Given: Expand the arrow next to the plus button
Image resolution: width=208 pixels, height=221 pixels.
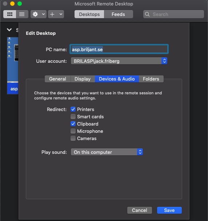Looking at the screenshot, I should [x=61, y=14].
